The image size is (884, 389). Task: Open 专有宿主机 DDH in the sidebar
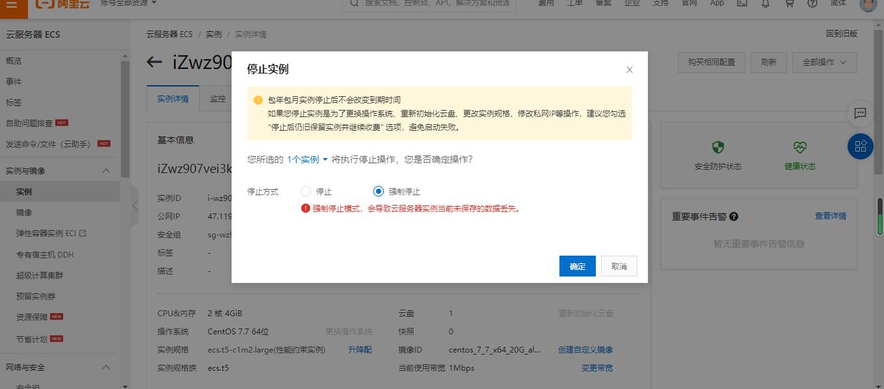45,255
